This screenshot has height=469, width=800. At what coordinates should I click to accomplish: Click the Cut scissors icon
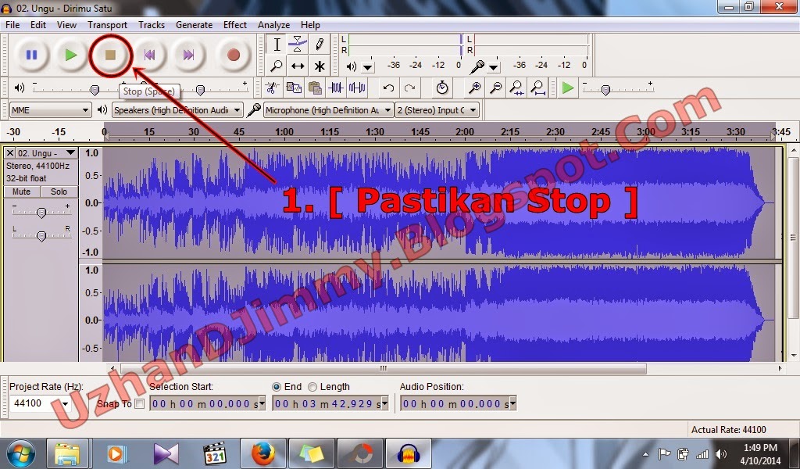tap(272, 88)
